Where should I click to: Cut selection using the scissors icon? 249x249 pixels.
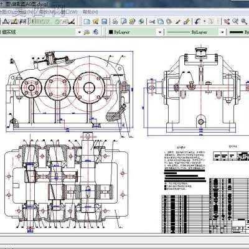tap(152, 21)
